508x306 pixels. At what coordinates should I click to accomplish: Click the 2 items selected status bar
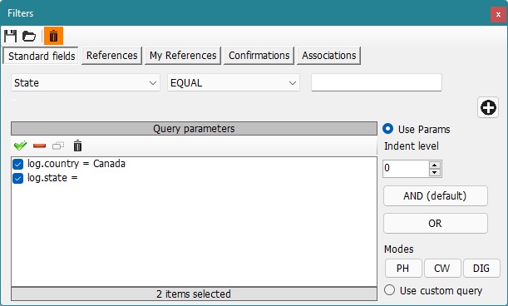pyautogui.click(x=194, y=294)
